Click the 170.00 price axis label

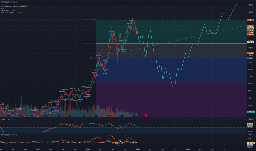251,5
